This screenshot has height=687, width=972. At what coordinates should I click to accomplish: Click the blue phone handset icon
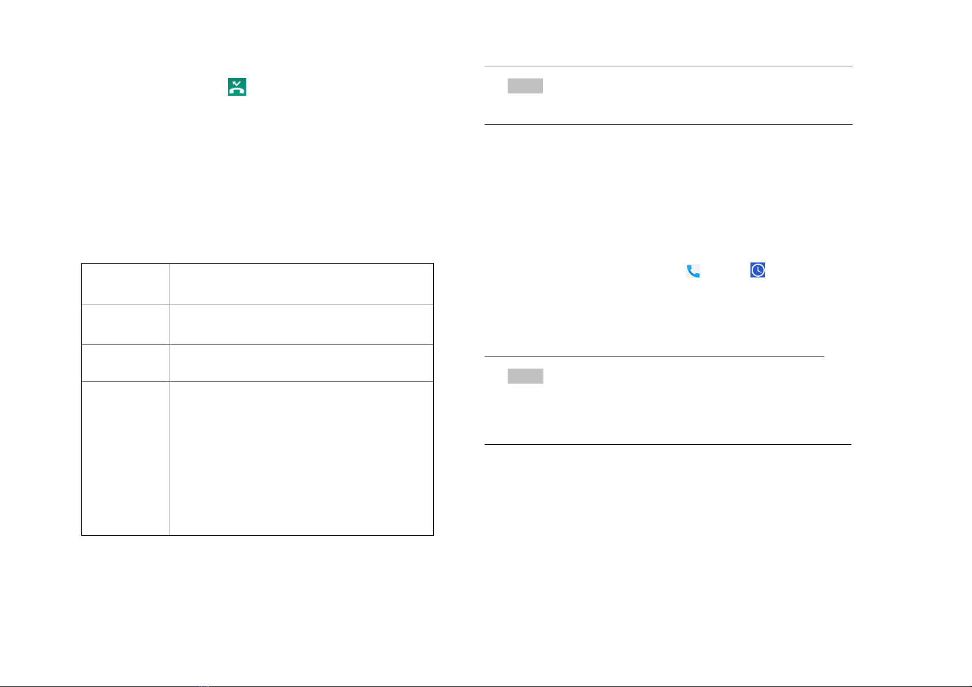point(693,271)
